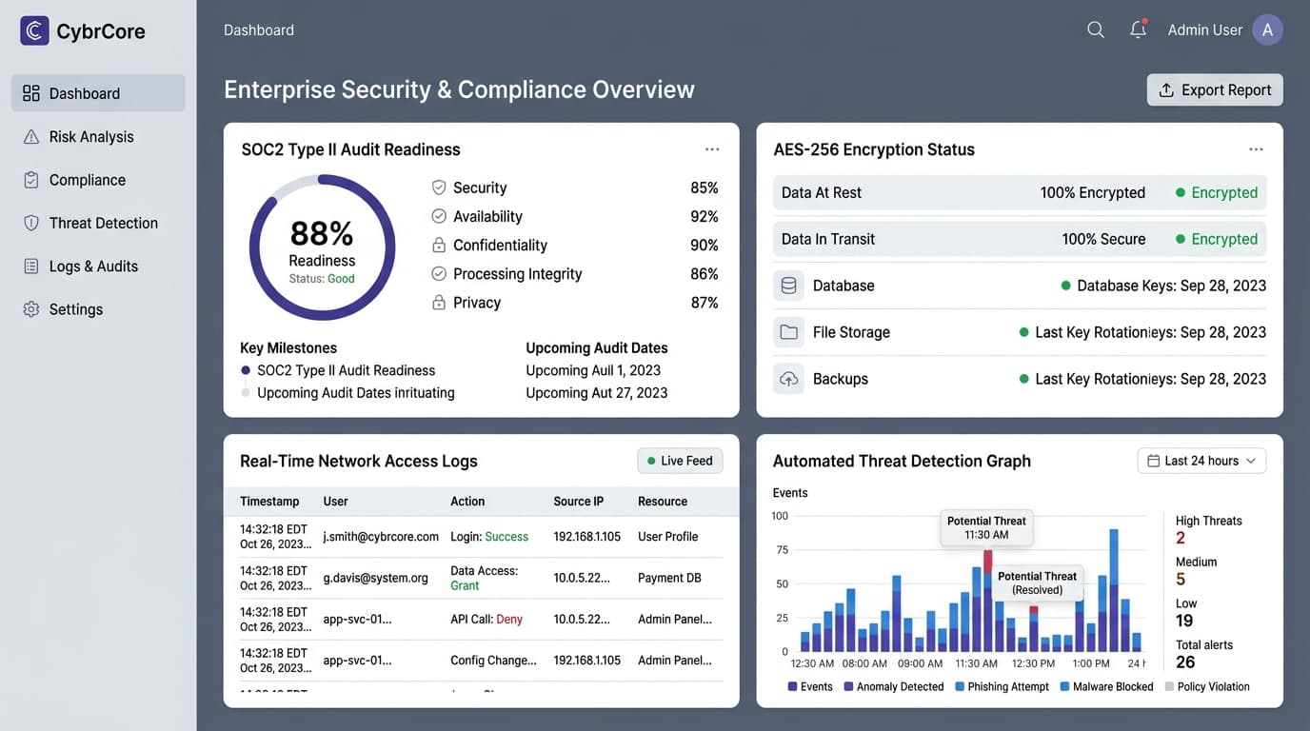
Task: Click the Data At Rest encryption row
Action: 1020,192
